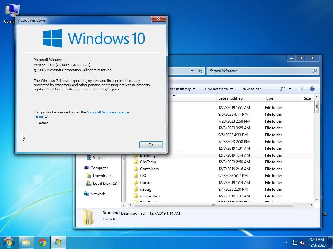Screen dimensions: 333x249
Task: Change the view using the view icon
Action: [x=283, y=89]
